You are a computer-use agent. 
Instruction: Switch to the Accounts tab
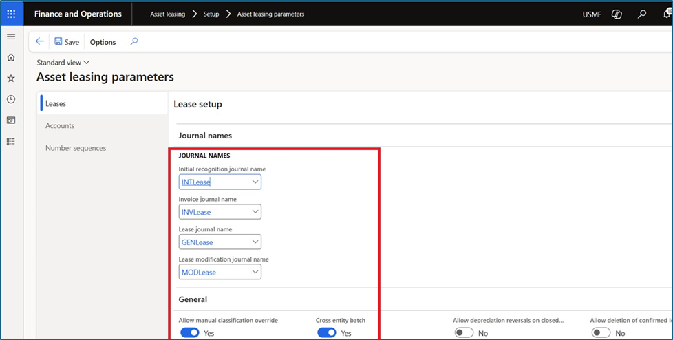click(60, 126)
